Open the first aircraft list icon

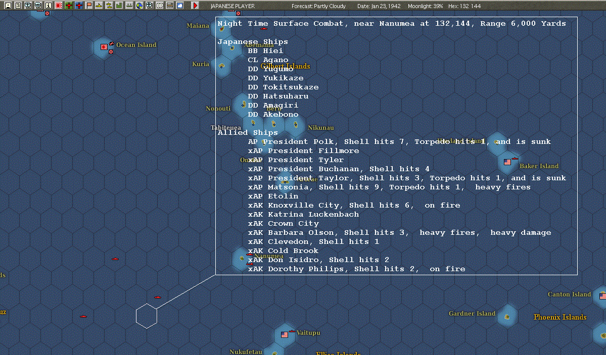click(28, 6)
